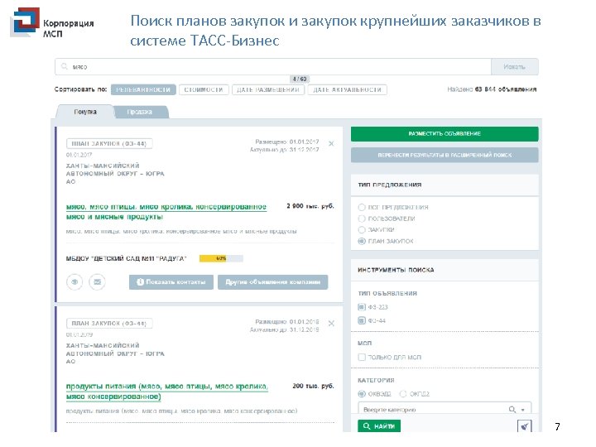Select the Закупки radio option
596x447 pixels.
[362, 229]
